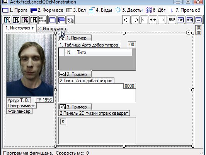Click the 'N' column header in the table

pos(69,52)
